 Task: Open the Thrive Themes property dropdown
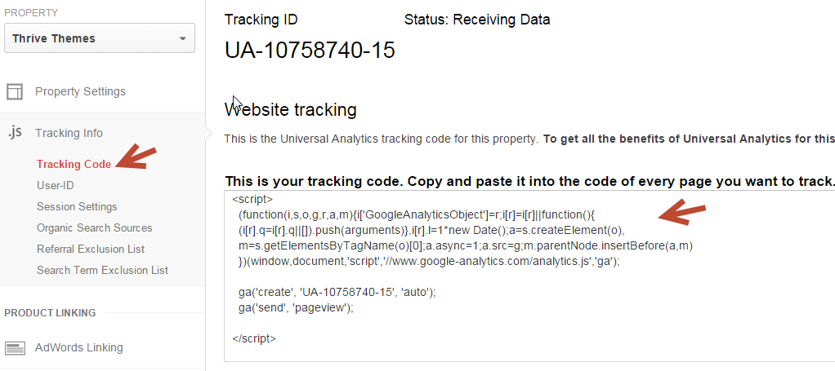coord(100,38)
